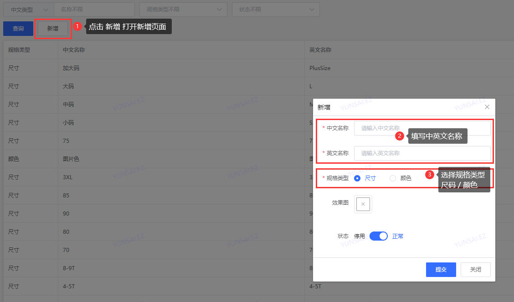This screenshot has height=302, width=514.
Task: Click the 4-5T cell in 英文名称 column
Action: click(x=409, y=286)
